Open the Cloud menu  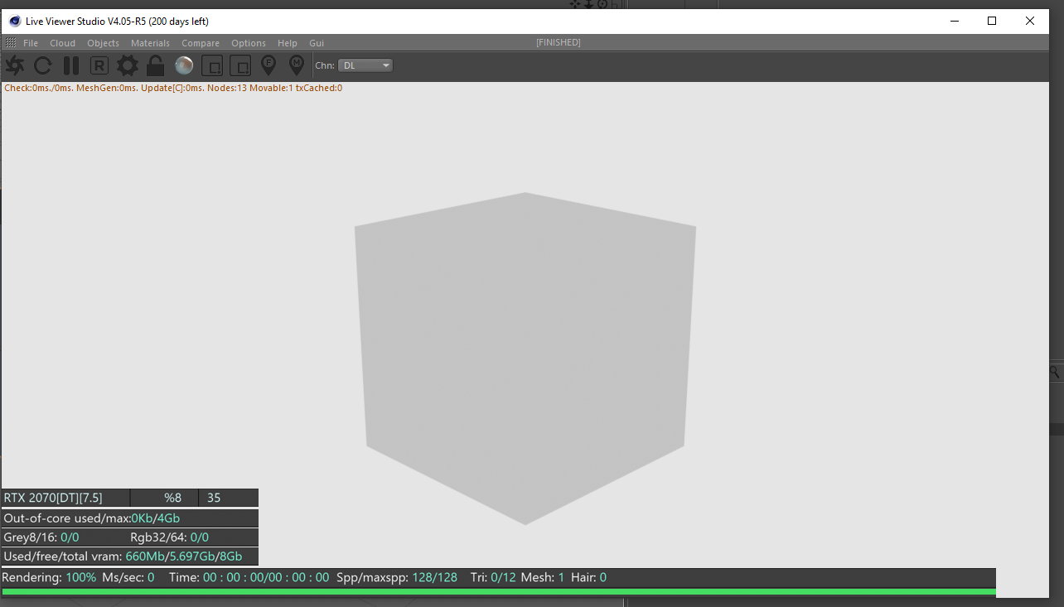tap(62, 43)
